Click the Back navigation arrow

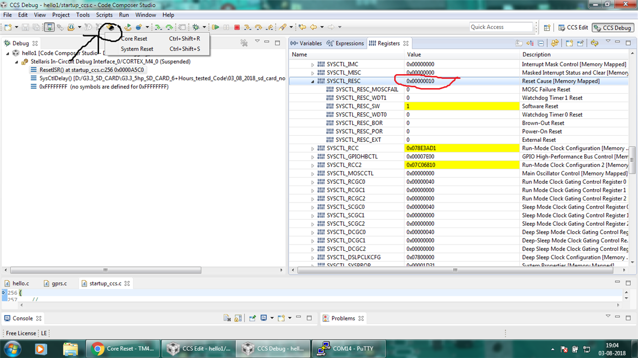[313, 27]
